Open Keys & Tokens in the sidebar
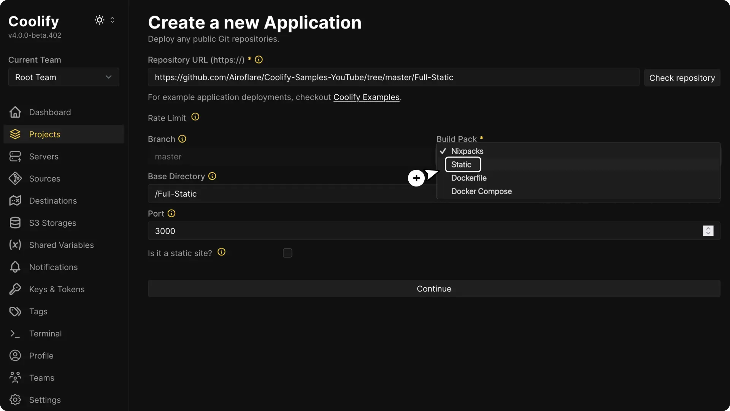The width and height of the screenshot is (730, 411). [x=57, y=289]
